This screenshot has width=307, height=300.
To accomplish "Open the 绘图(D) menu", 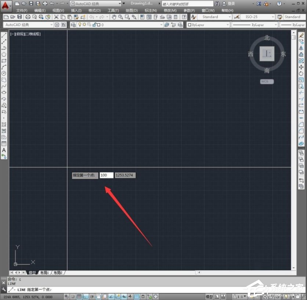I will click(x=131, y=11).
